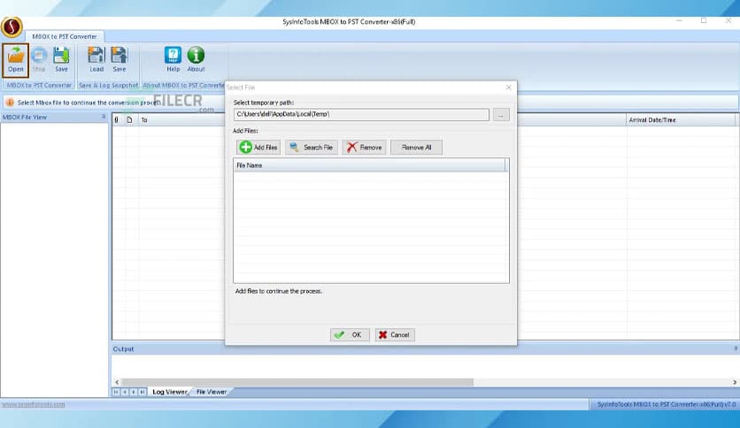
Task: Select the MBOX to PST Converter tab
Action: [x=65, y=36]
